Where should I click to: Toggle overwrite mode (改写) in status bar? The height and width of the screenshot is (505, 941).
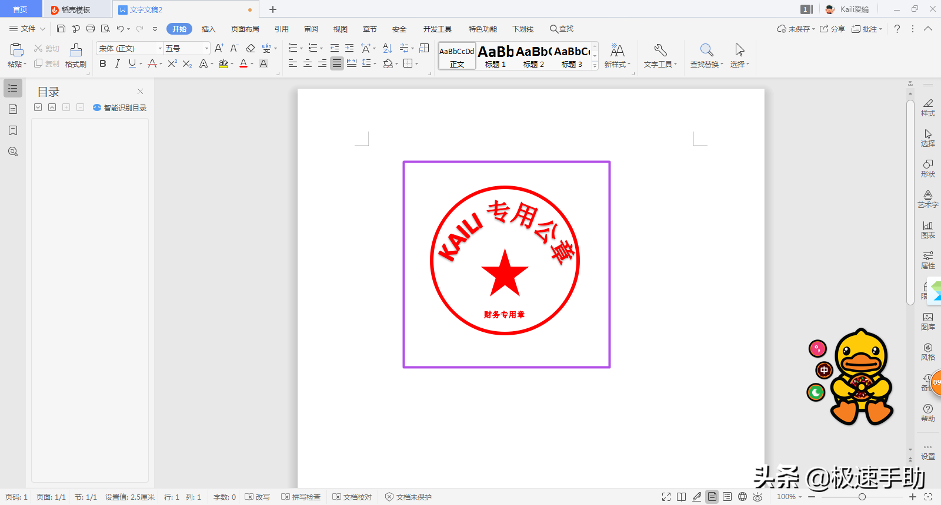click(258, 497)
